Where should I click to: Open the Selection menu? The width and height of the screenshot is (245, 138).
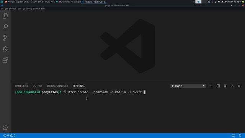tap(13, 9)
